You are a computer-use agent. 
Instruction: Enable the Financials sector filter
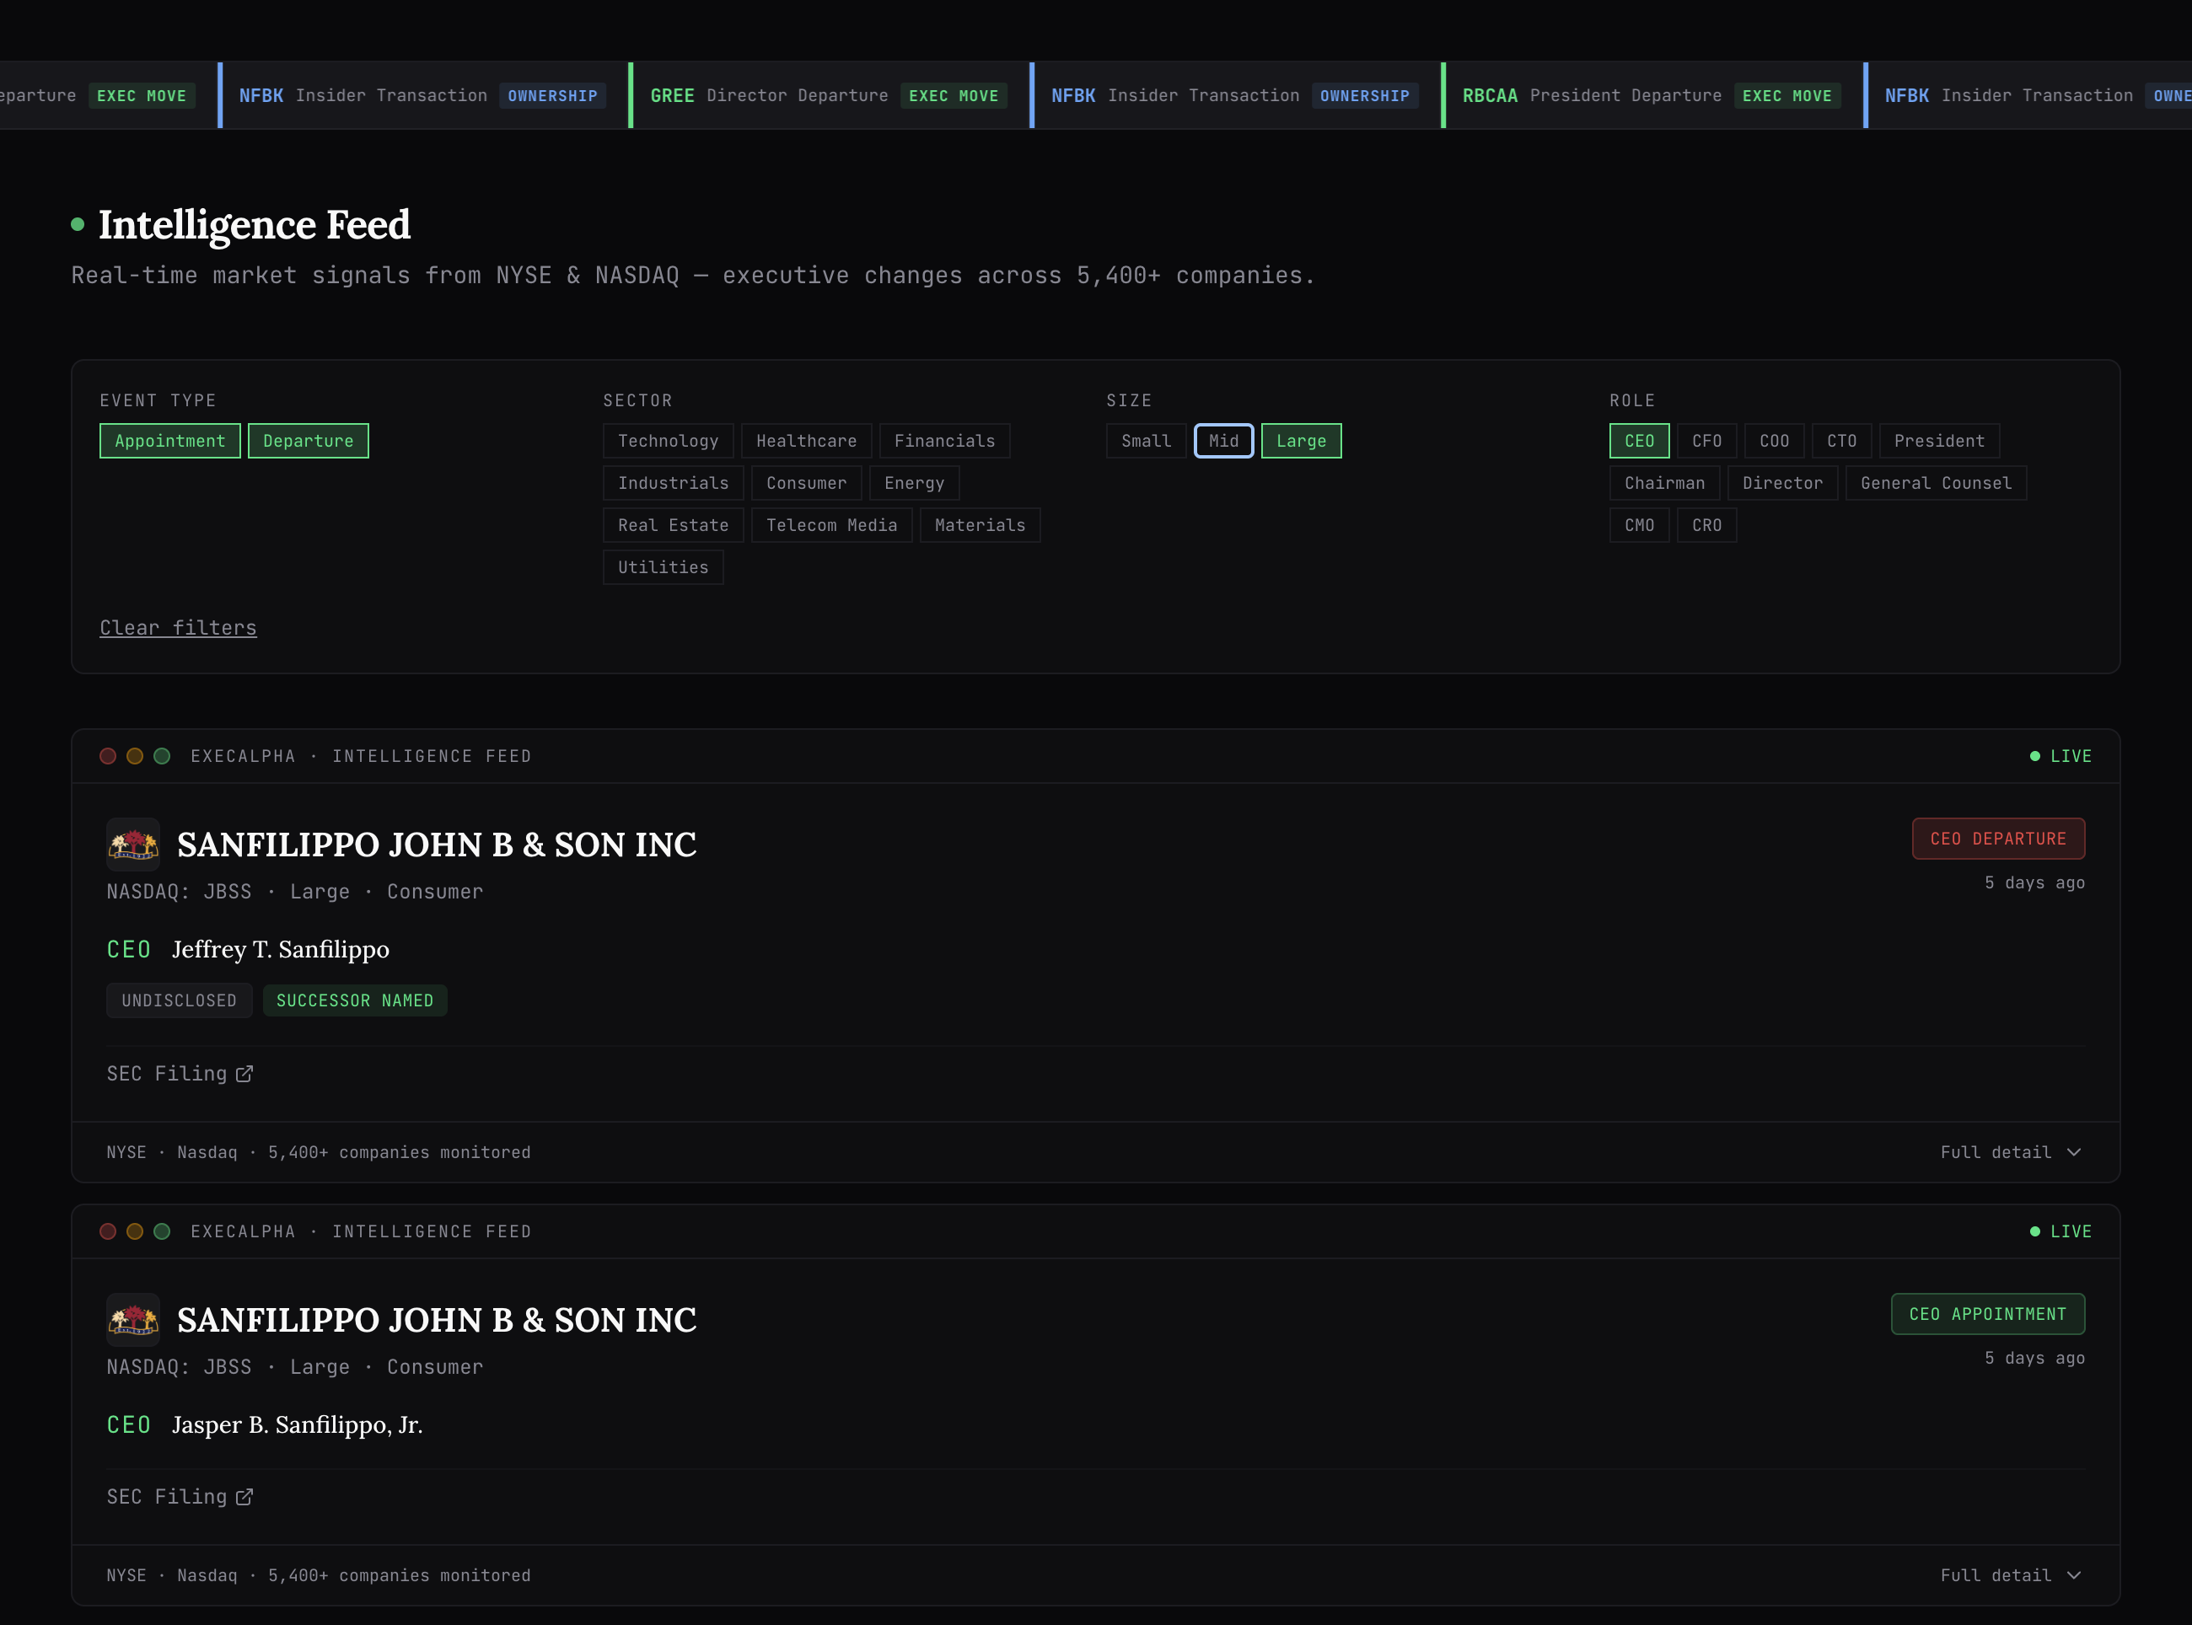944,441
